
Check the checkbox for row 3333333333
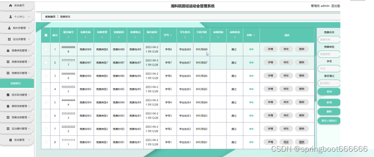[x=46, y=116]
